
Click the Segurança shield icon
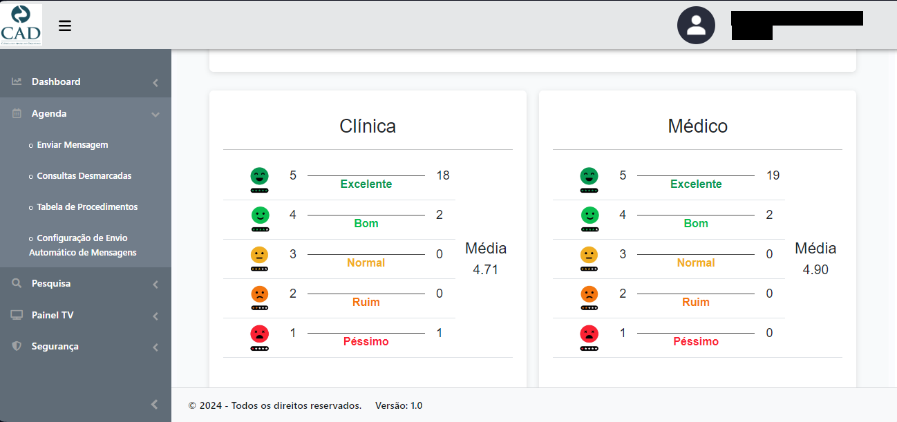coord(17,346)
